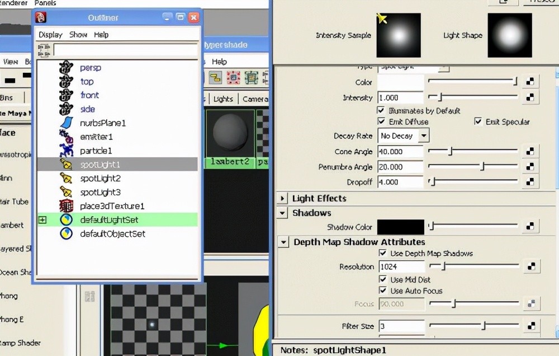The image size is (559, 356).
Task: Click the Light Shape preview swatch
Action: (510, 35)
